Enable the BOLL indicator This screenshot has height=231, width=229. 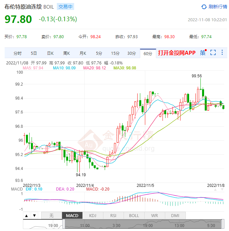pyautogui.click(x=134, y=216)
